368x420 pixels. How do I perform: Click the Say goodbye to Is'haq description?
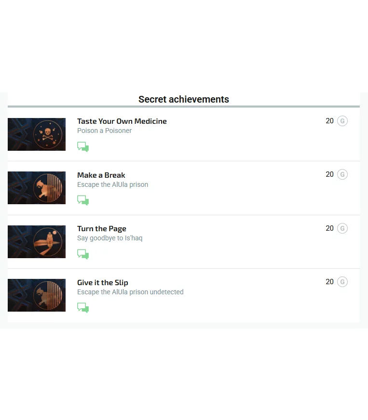tap(109, 238)
